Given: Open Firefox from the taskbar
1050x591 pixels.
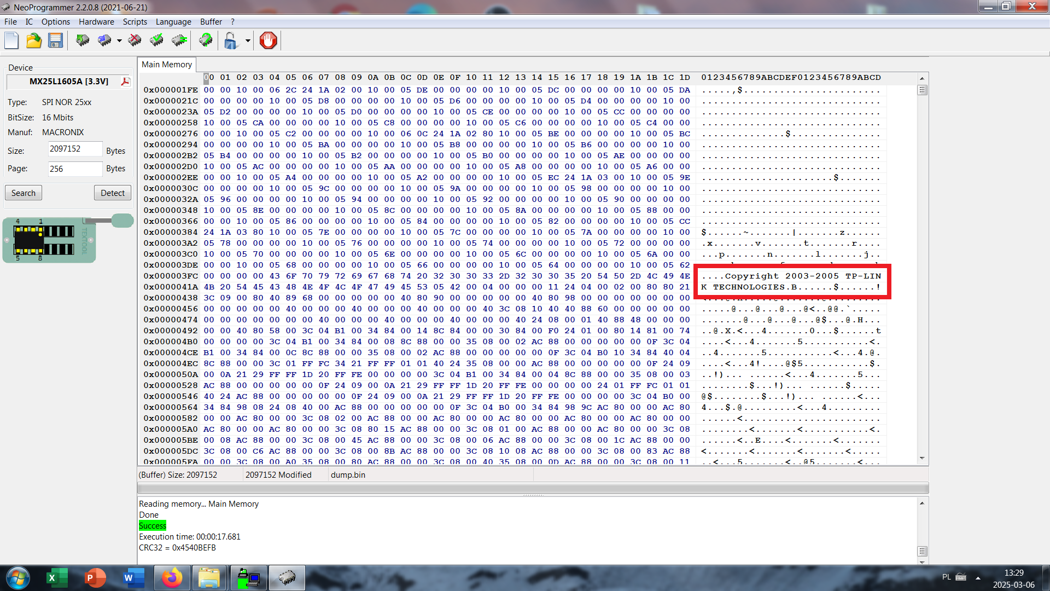Looking at the screenshot, I should pos(172,578).
